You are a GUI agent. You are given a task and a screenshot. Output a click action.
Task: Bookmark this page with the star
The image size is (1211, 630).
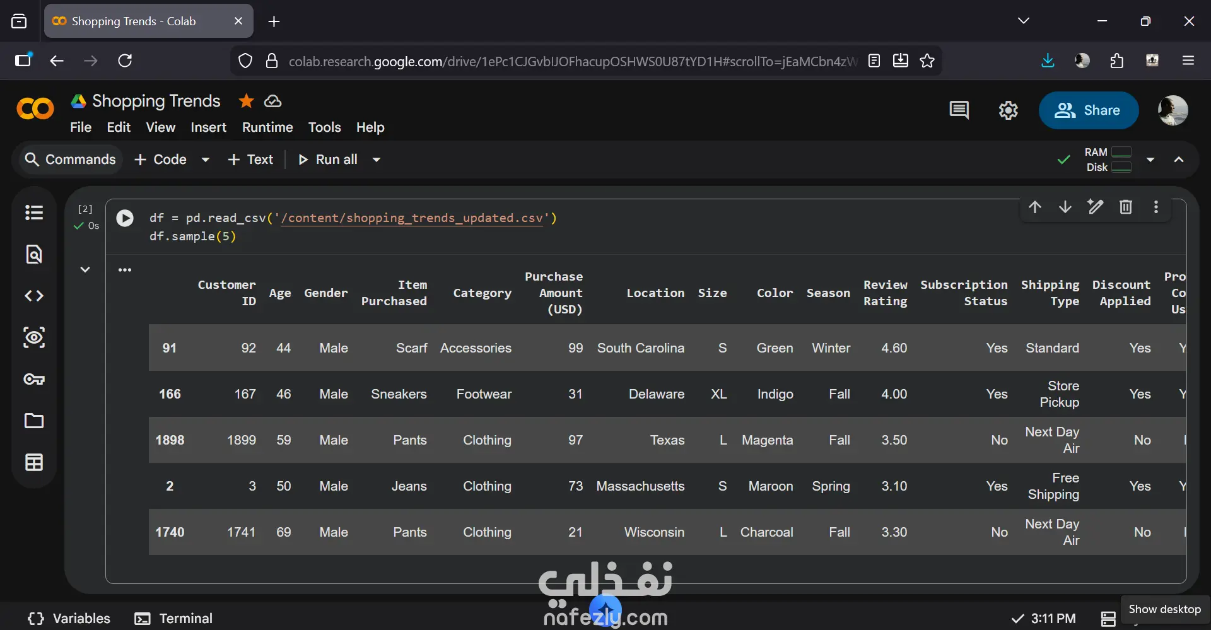(x=927, y=61)
